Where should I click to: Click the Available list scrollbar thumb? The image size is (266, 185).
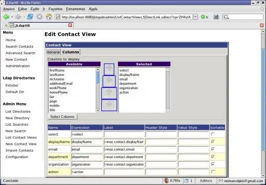coord(98,77)
